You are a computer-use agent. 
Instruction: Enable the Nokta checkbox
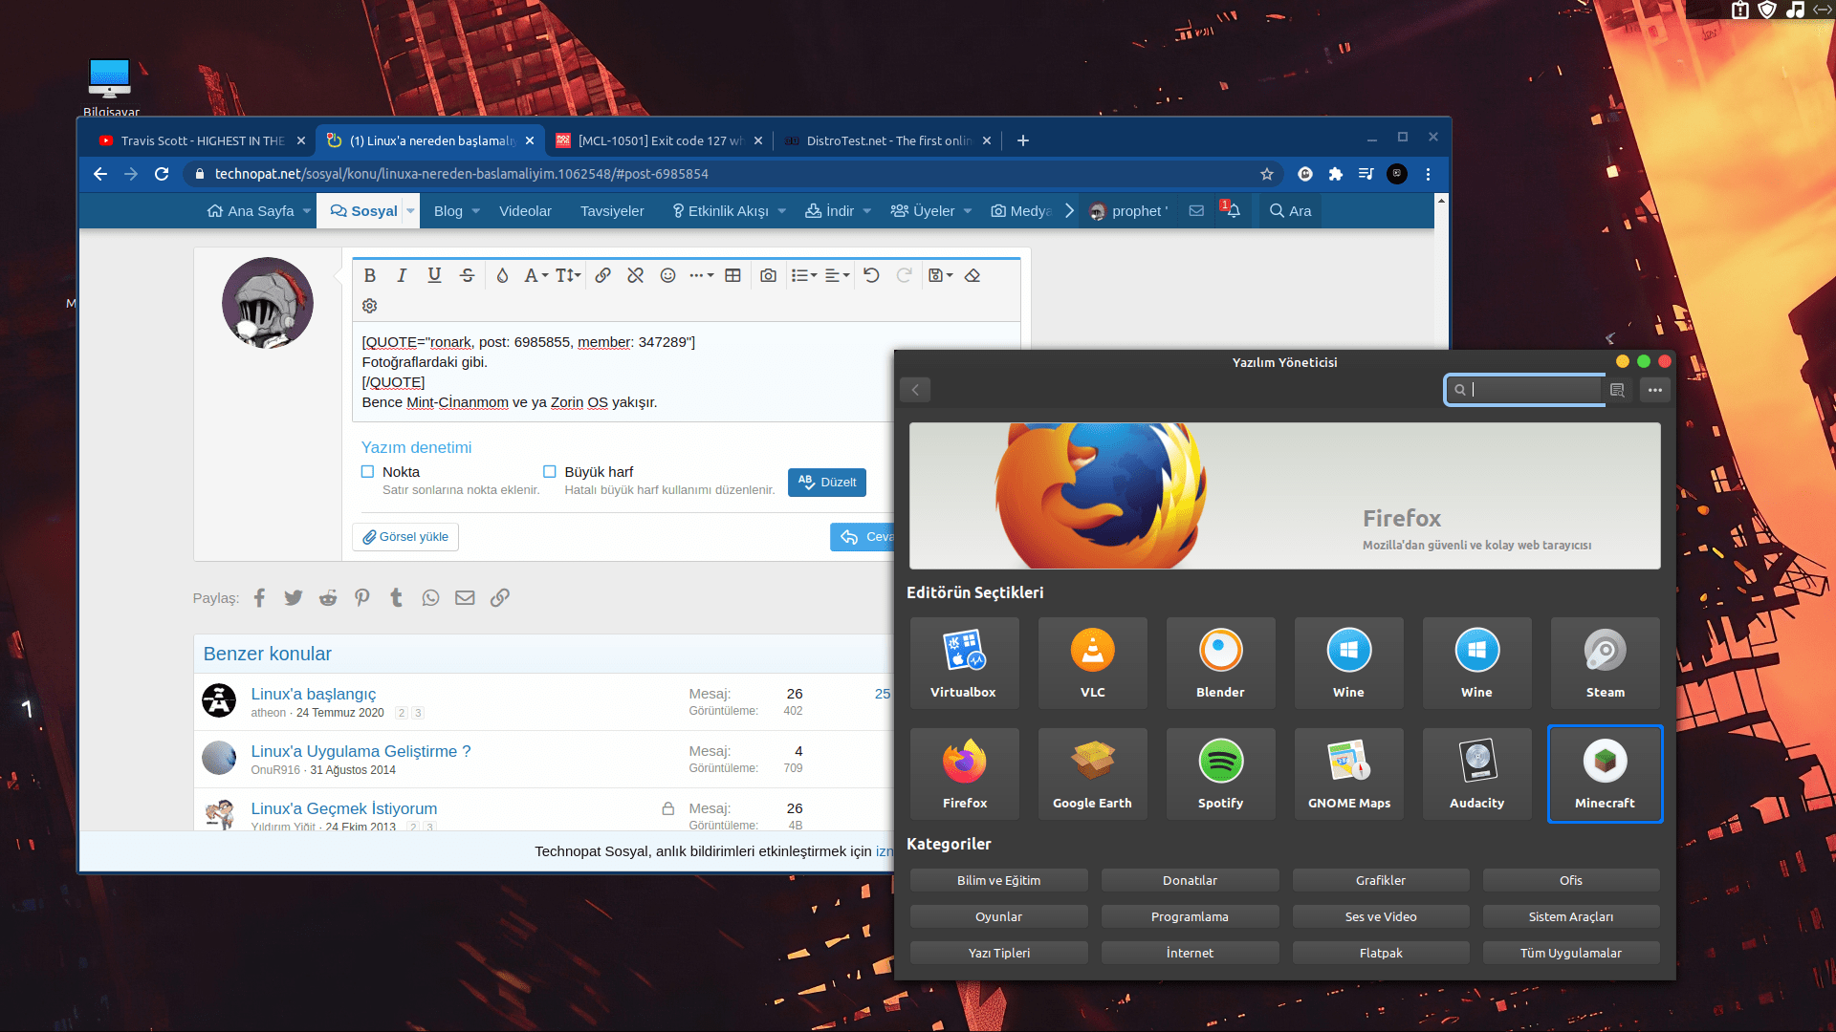(x=367, y=471)
